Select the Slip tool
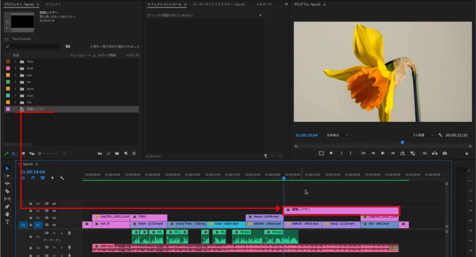Viewport: 476px width, 257px height. (x=7, y=199)
